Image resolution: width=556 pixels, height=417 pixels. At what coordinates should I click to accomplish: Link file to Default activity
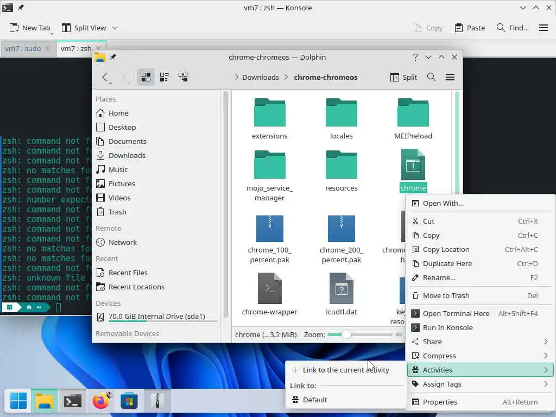click(346, 400)
